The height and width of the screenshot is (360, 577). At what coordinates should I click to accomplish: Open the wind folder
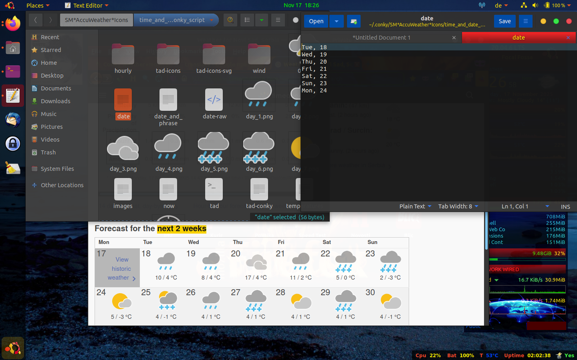pyautogui.click(x=259, y=58)
